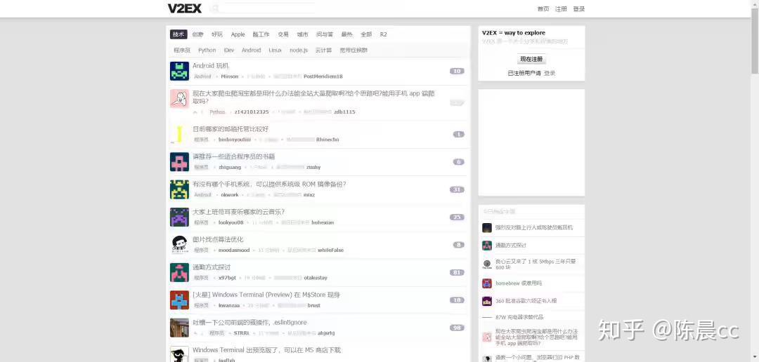Open the 城市 tab
This screenshot has width=759, height=362.
pos(302,34)
